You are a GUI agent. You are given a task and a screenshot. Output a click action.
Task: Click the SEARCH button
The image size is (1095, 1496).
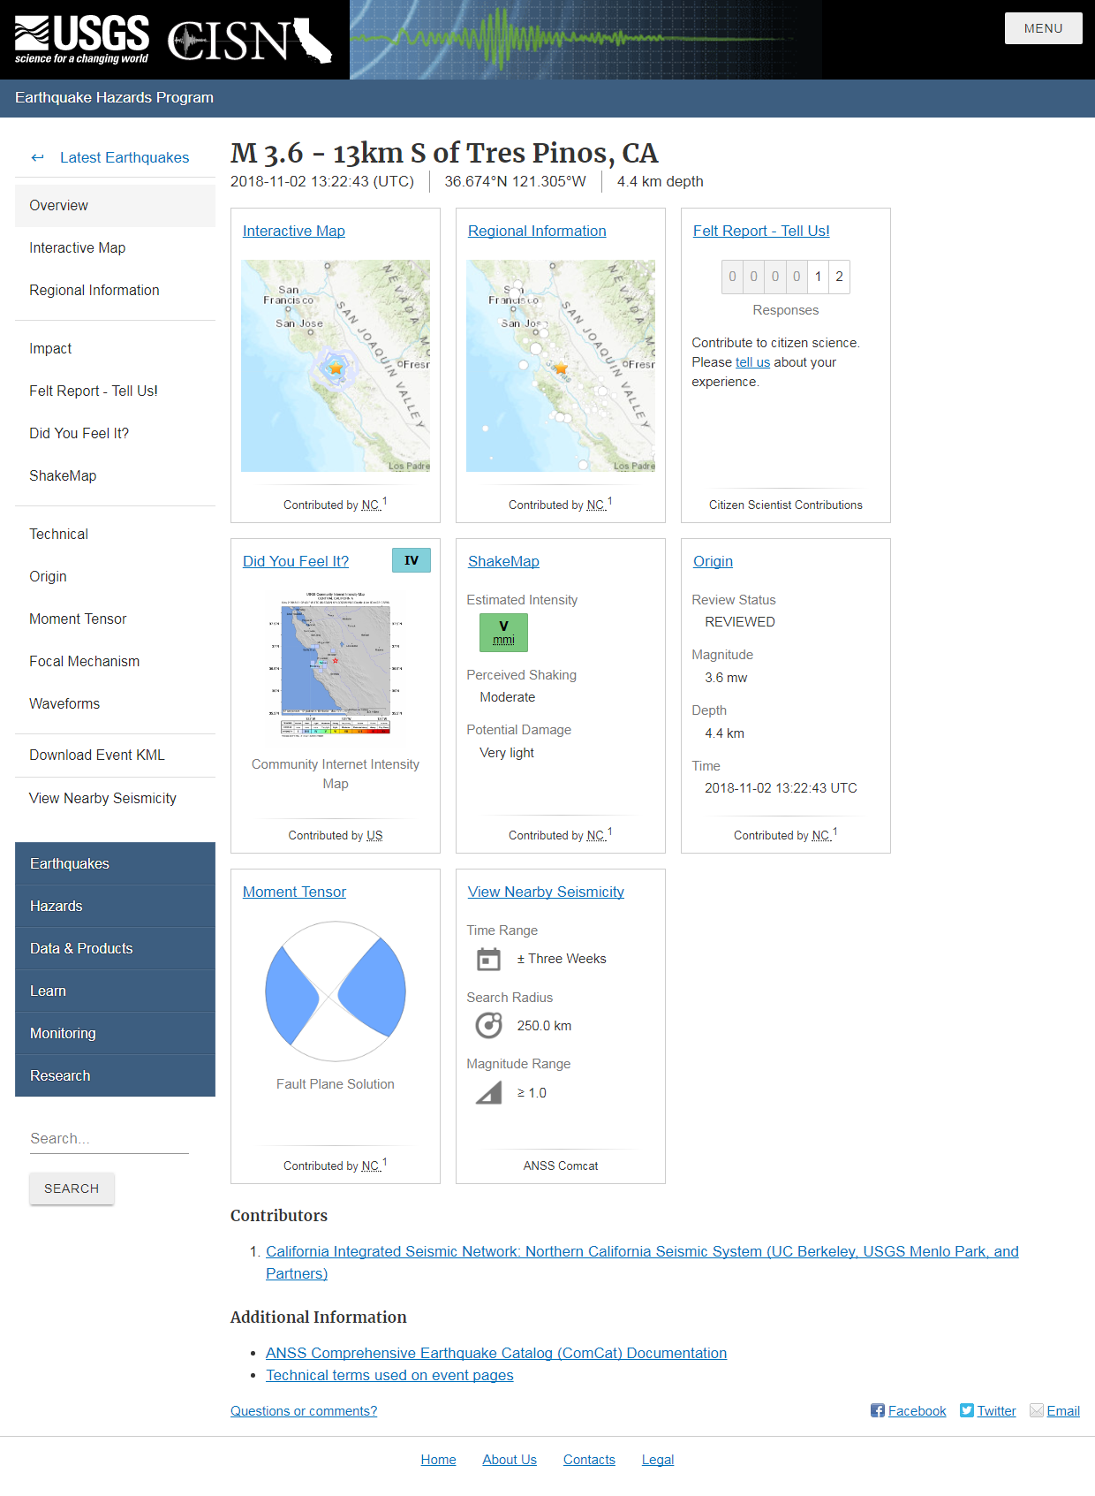[x=72, y=1188]
